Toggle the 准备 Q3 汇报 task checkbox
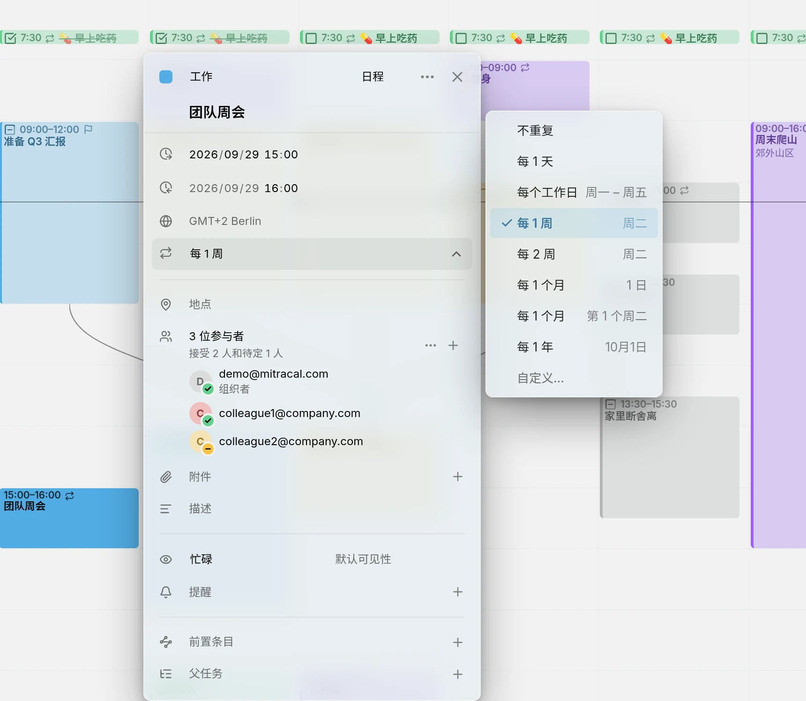Viewport: 806px width, 701px height. click(10, 129)
